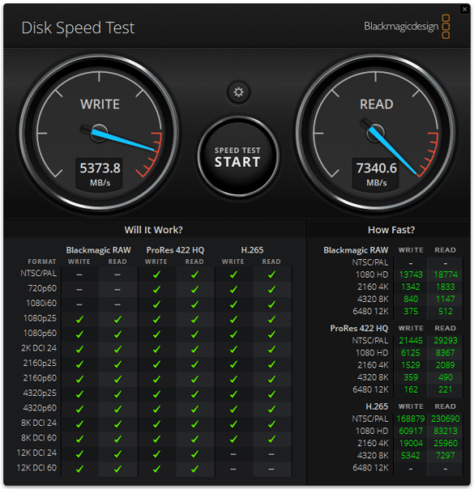474x489 pixels.
Task: Click ProRes 422 HQ read checkmark for 2K DCI 24
Action: (194, 349)
